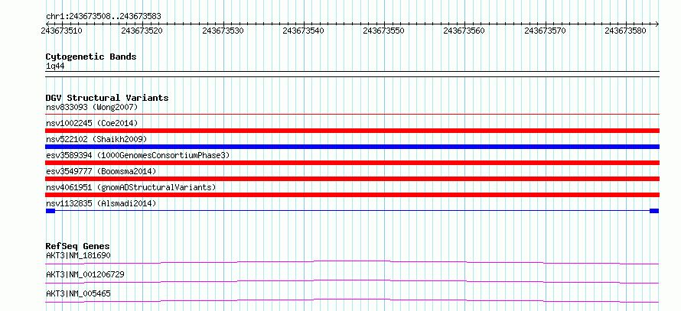This screenshot has width=681, height=311.
Task: Click the blue nsv522102 variant bar
Action: pos(353,147)
